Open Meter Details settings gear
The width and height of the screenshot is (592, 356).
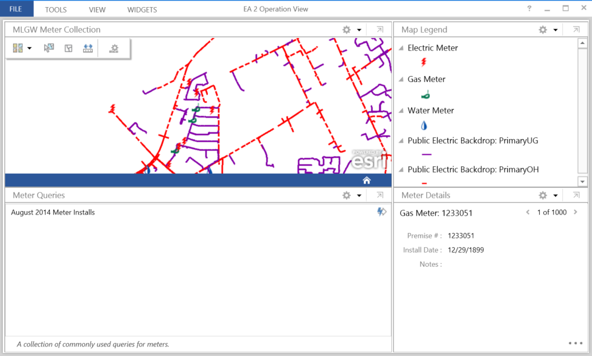click(x=543, y=196)
